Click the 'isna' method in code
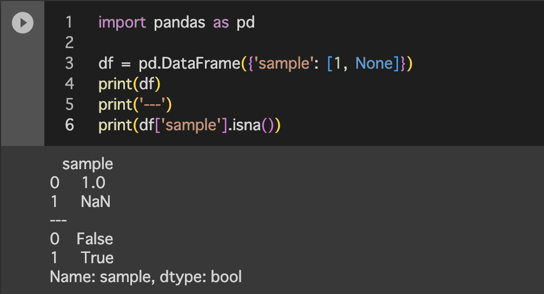Image resolution: width=544 pixels, height=294 pixels. (x=247, y=124)
